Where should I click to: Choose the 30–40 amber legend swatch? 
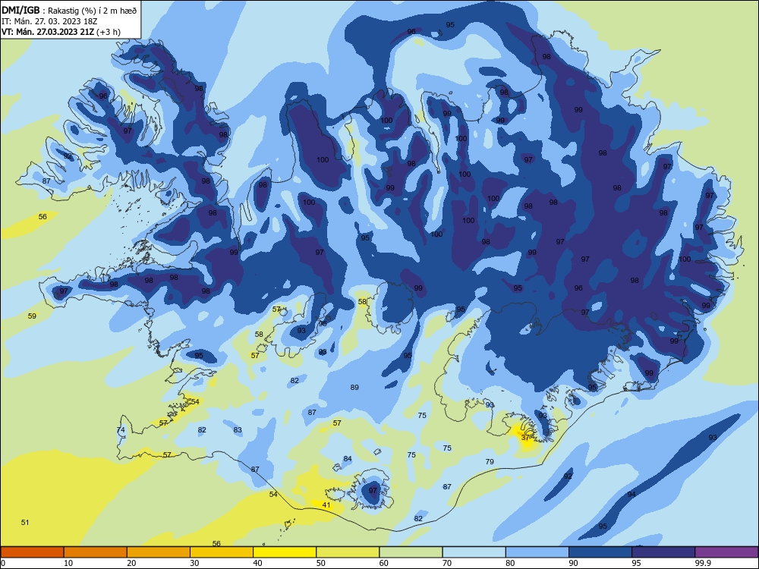pyautogui.click(x=222, y=552)
